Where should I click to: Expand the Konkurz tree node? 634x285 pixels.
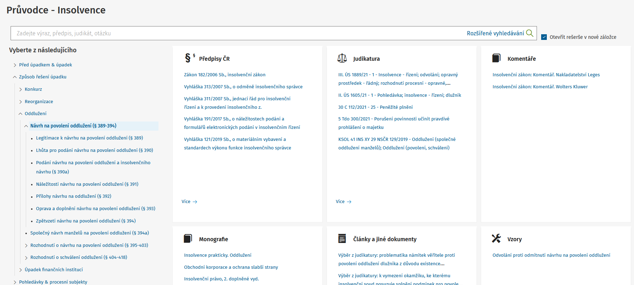20,89
